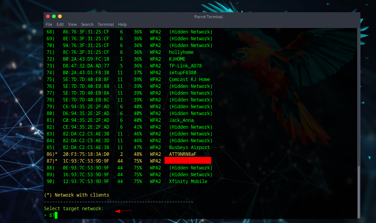Open the Edit menu
Viewport: 376px width, 223px height.
60,24
